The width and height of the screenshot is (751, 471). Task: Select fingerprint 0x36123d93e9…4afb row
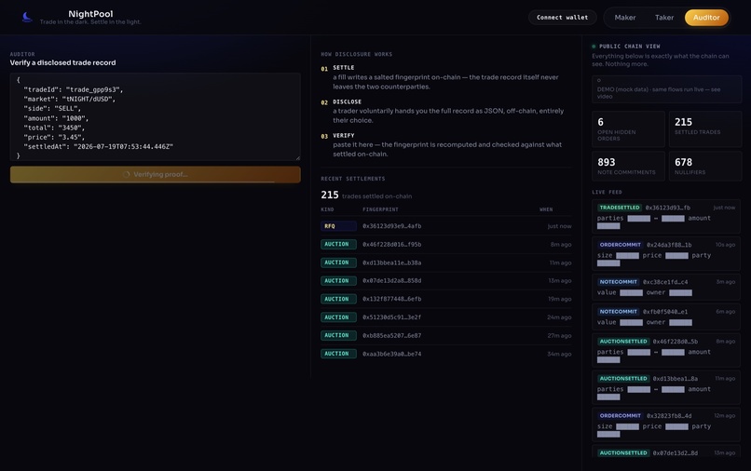point(446,226)
